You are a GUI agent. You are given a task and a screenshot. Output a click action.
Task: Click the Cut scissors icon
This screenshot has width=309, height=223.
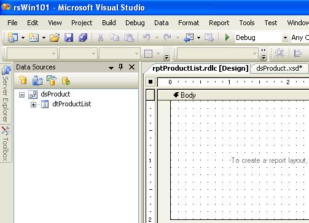point(100,37)
